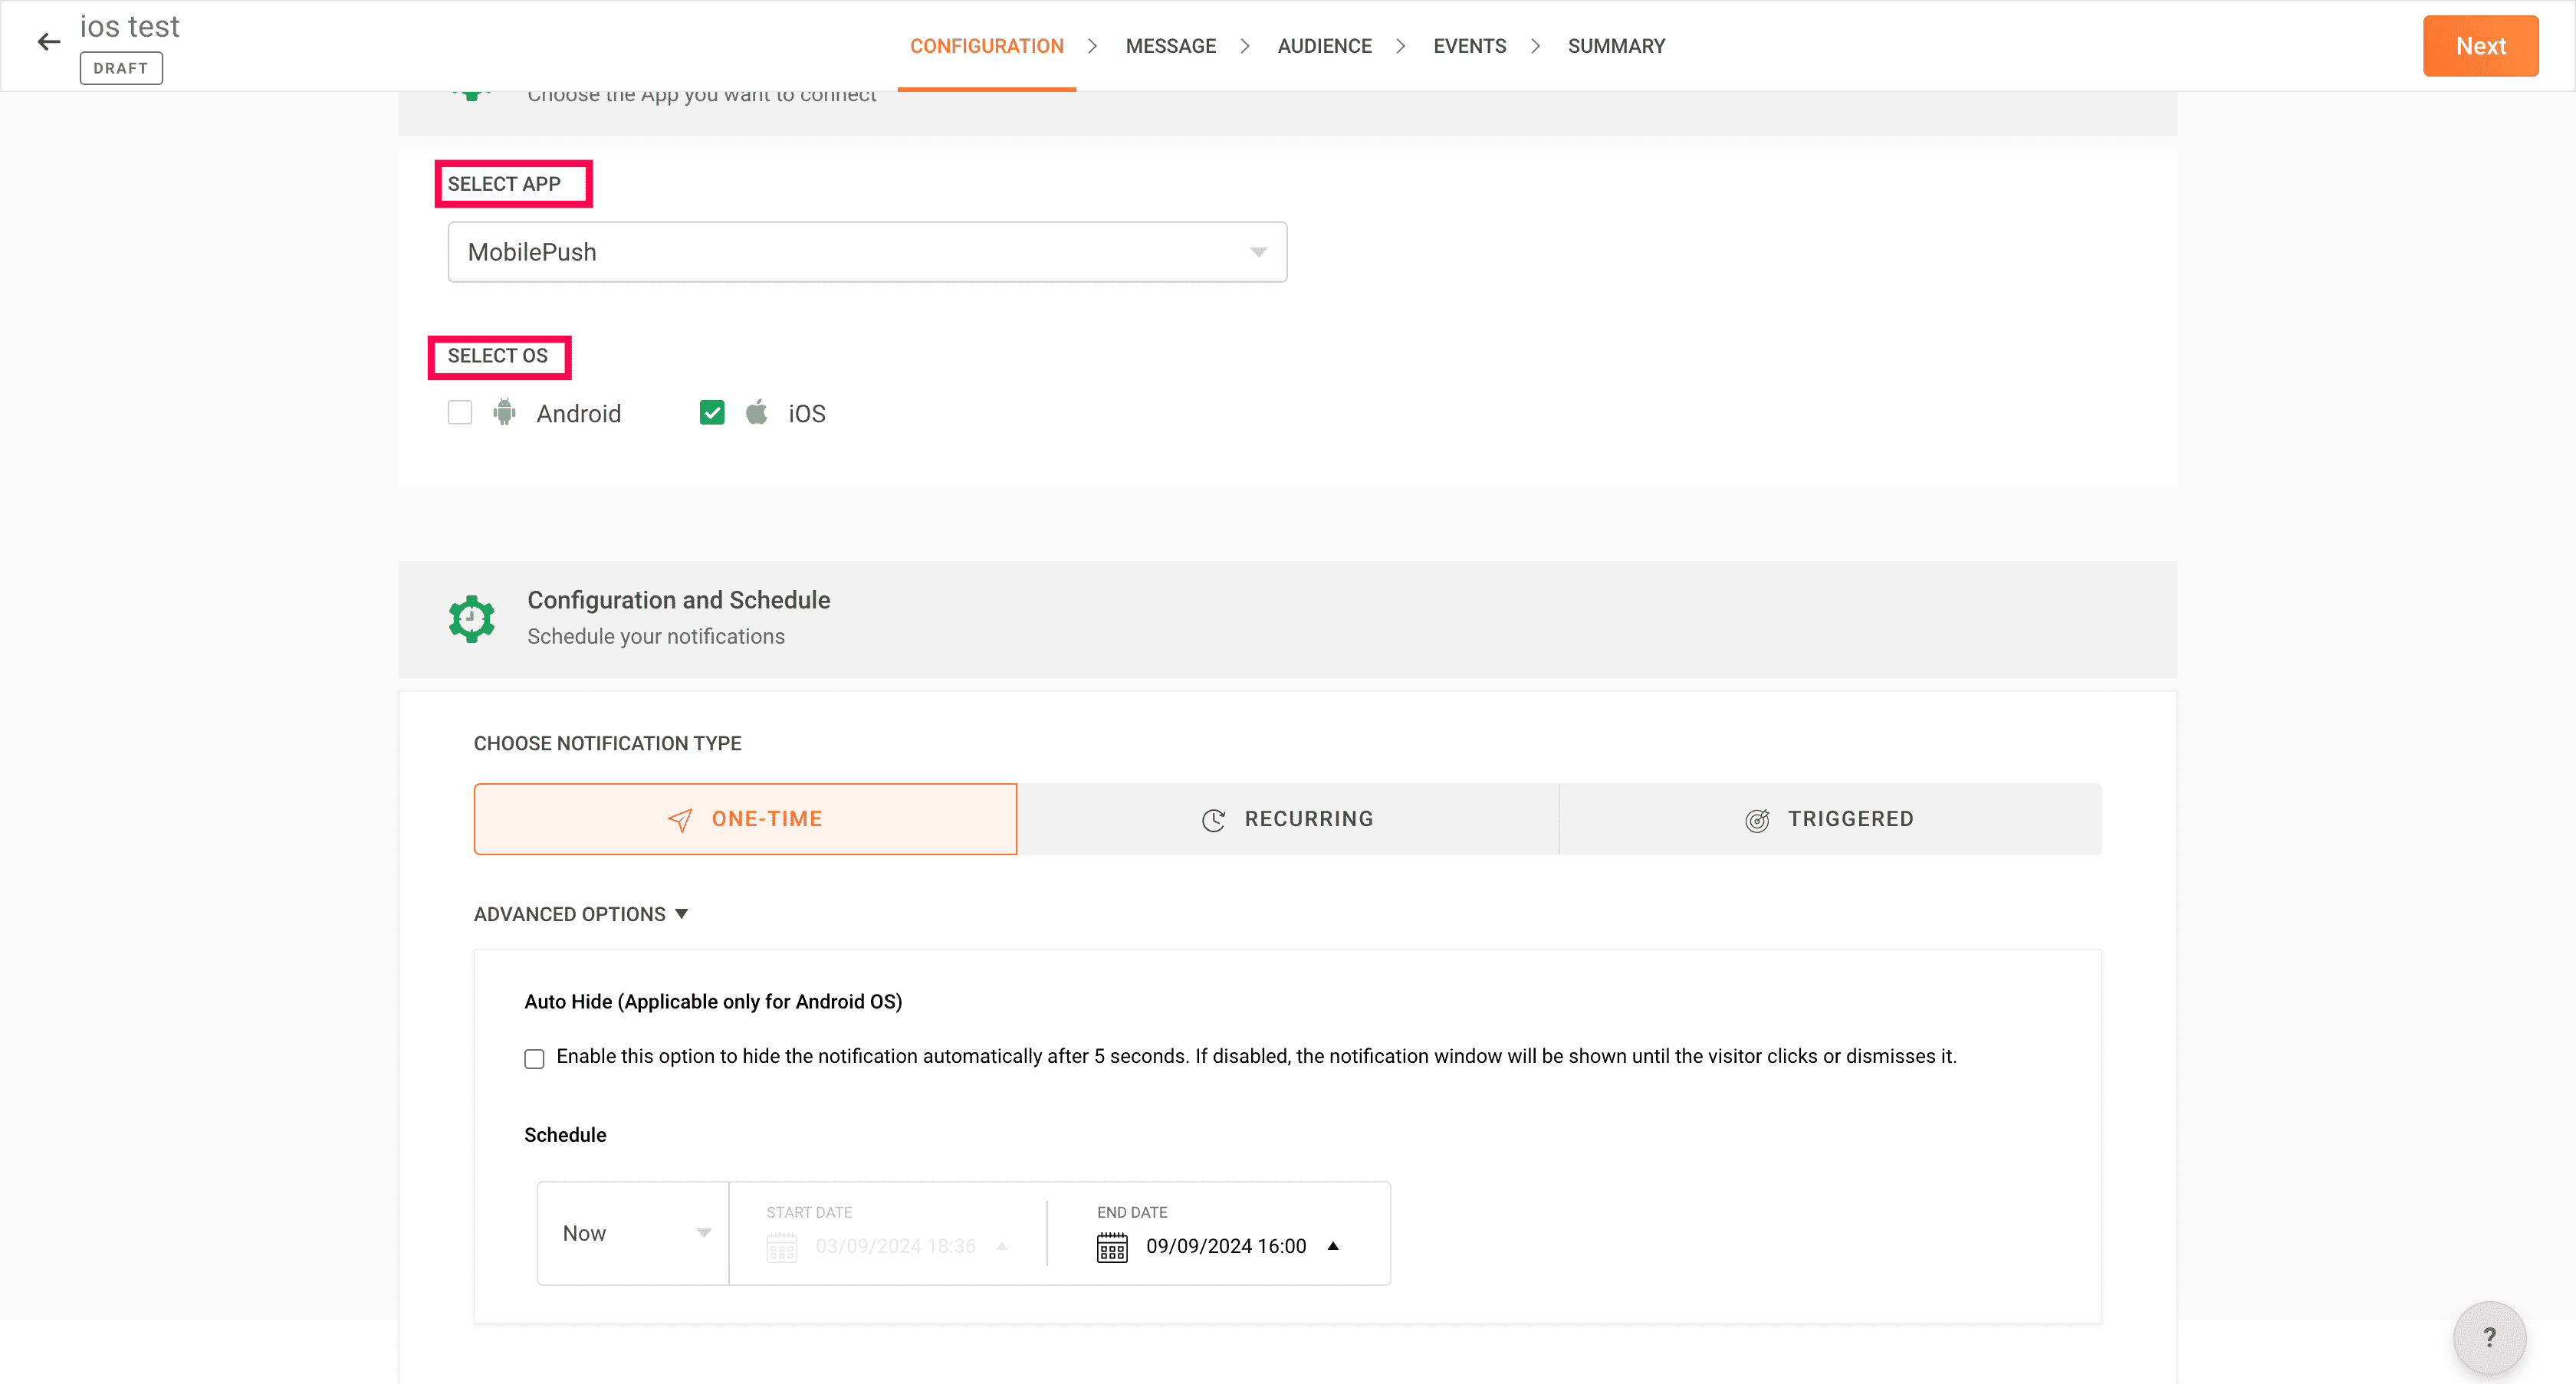This screenshot has width=2576, height=1384.
Task: Click the Triggered target icon
Action: [1757, 819]
